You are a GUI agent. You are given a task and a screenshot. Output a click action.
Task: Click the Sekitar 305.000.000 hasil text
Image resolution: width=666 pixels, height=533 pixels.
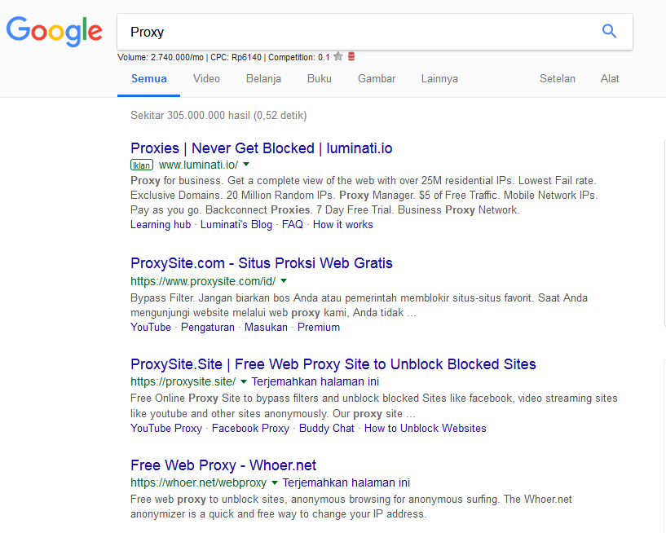[x=218, y=116]
